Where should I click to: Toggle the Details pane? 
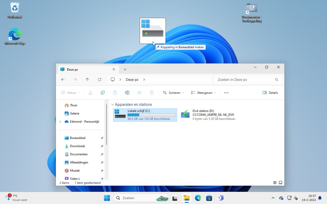tap(270, 93)
